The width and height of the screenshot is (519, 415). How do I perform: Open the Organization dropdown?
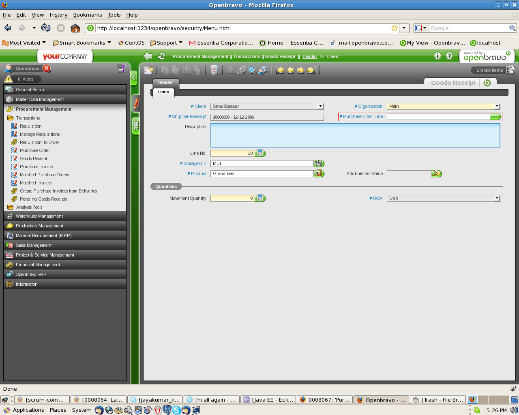tap(497, 106)
